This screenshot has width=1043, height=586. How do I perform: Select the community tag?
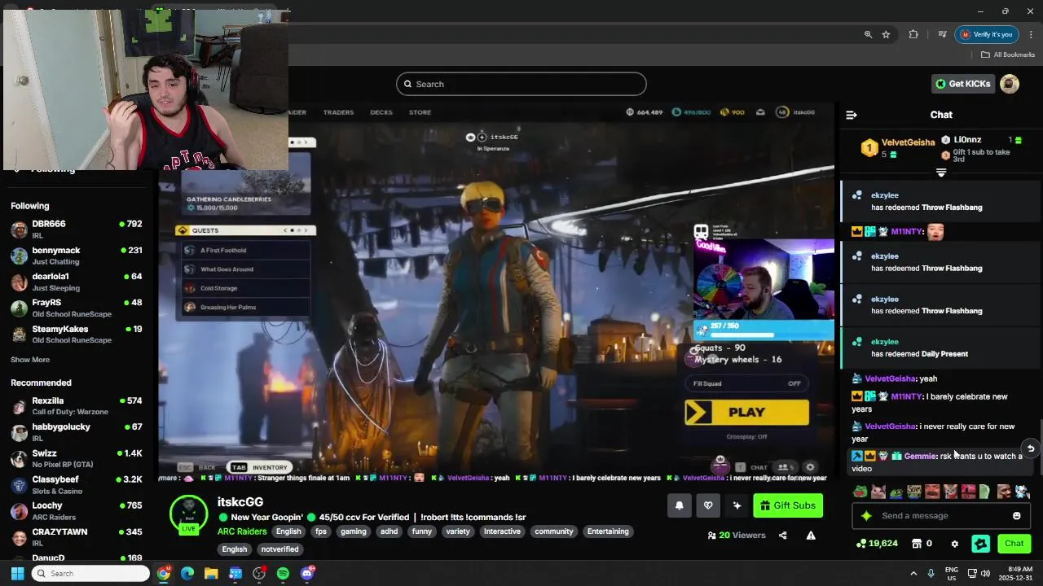554,531
